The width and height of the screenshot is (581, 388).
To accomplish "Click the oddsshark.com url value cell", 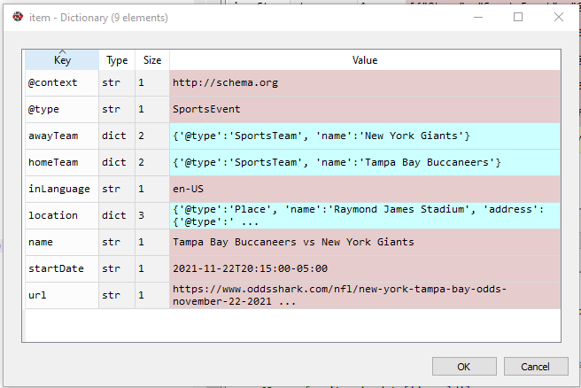I will point(365,295).
